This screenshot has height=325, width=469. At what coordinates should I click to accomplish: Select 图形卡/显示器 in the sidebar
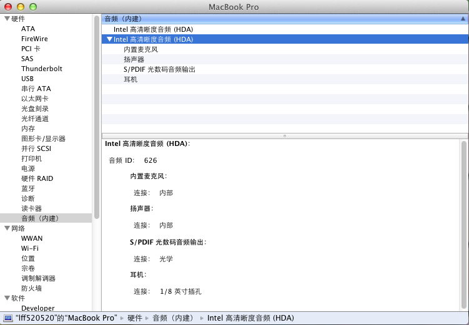[x=43, y=138]
